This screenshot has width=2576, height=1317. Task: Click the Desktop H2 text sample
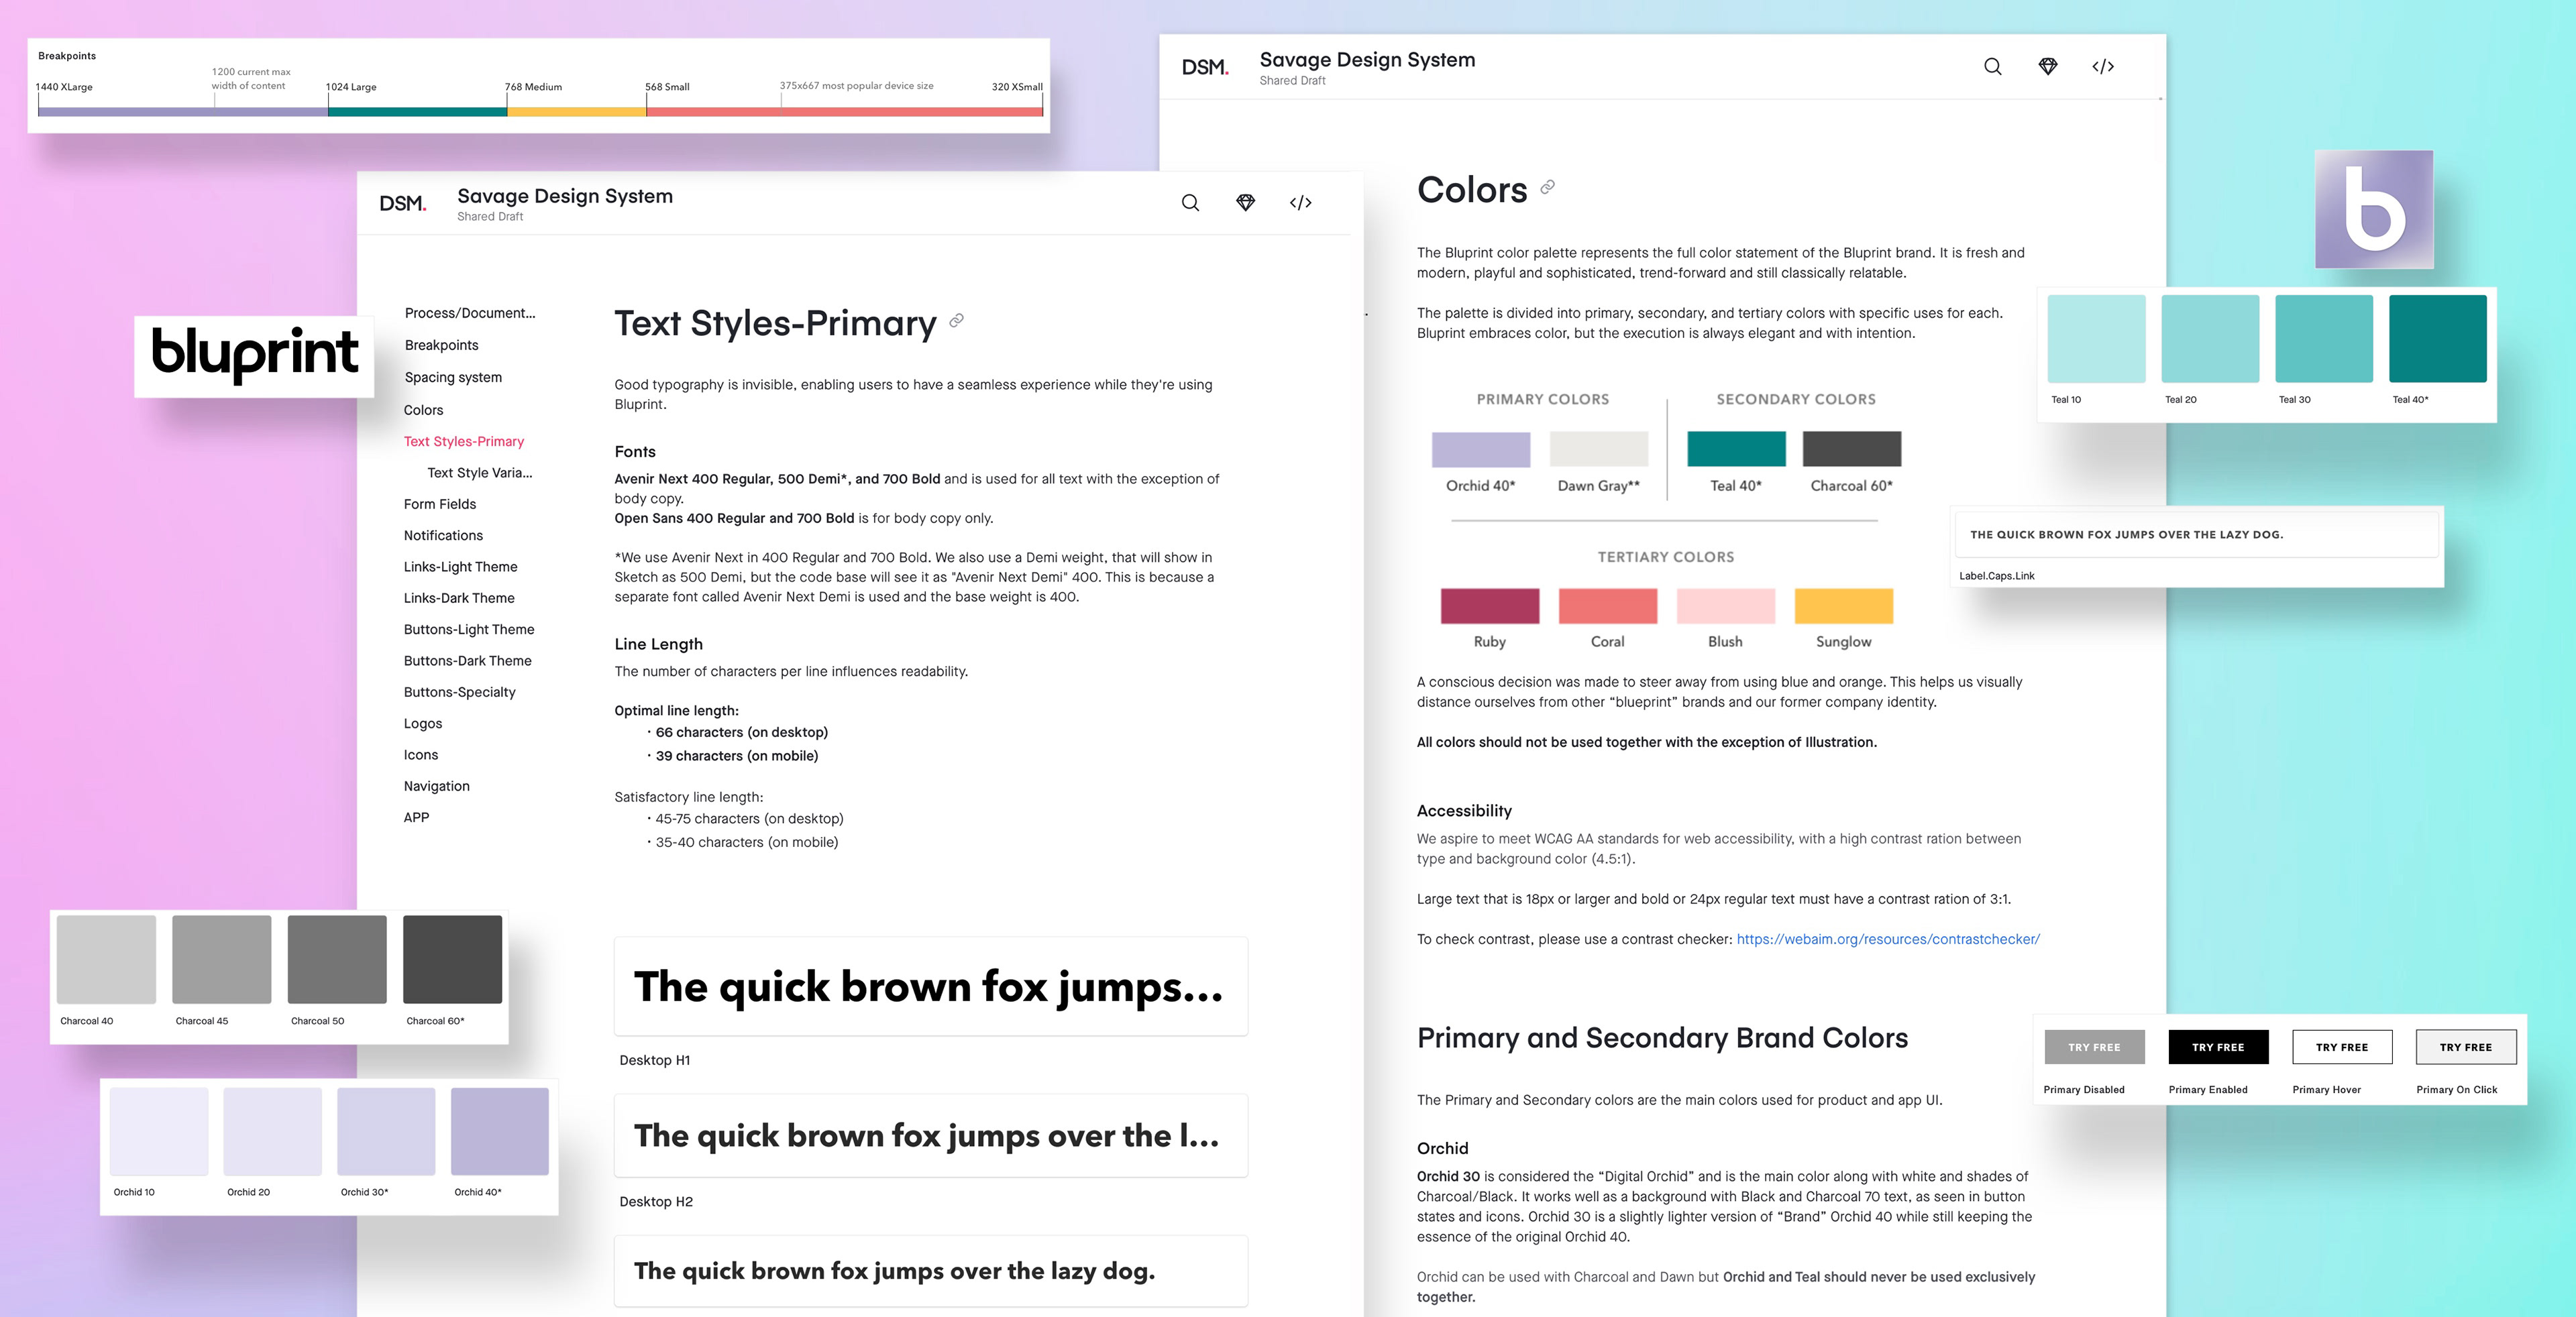click(930, 1135)
